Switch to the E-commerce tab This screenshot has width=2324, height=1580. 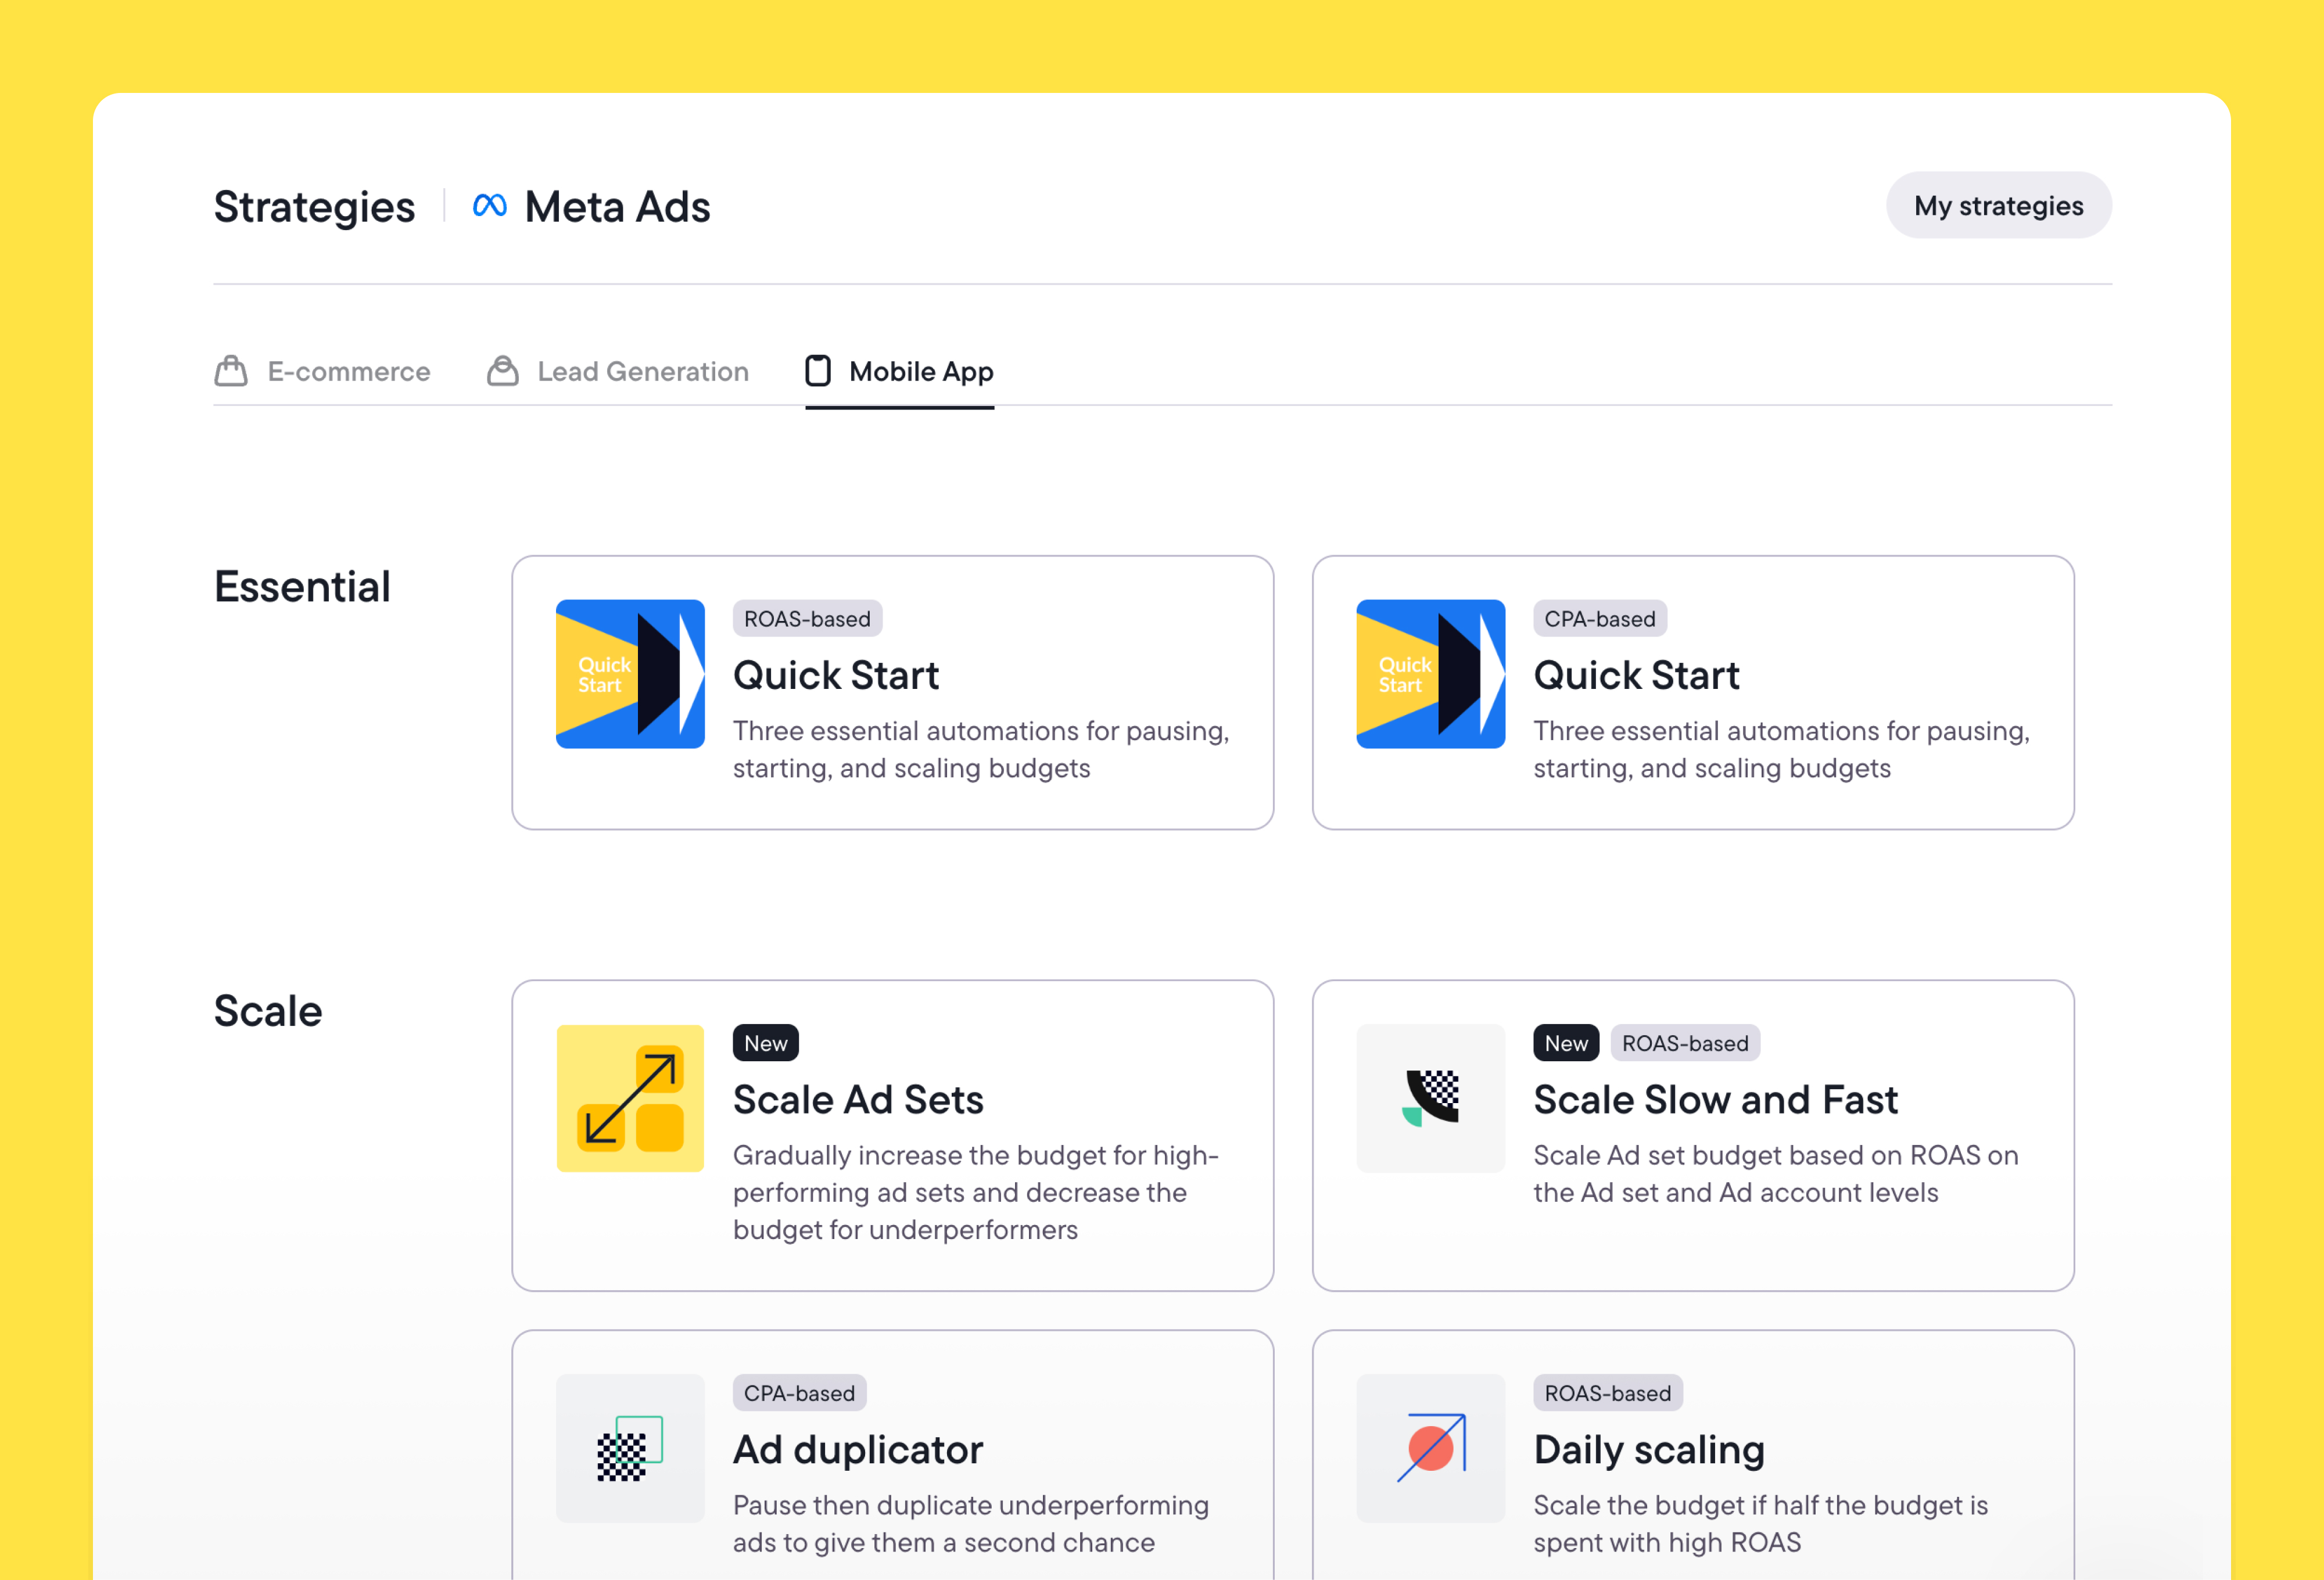click(x=348, y=372)
